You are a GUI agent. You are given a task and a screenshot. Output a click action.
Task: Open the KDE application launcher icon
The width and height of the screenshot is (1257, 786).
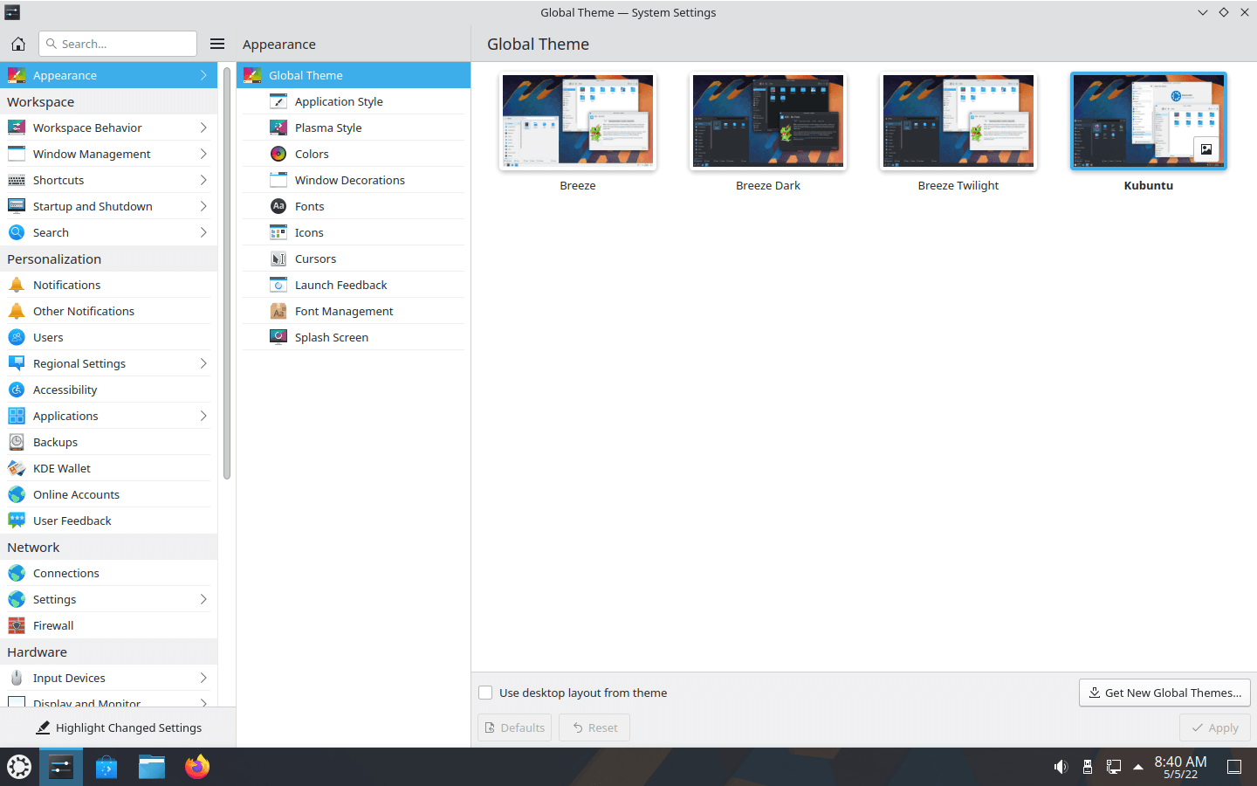[x=19, y=767]
